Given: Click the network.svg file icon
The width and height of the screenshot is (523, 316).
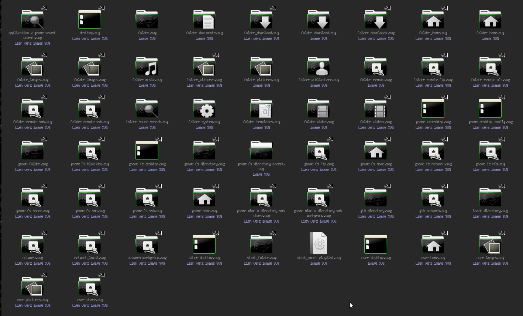Looking at the screenshot, I should pos(32,244).
